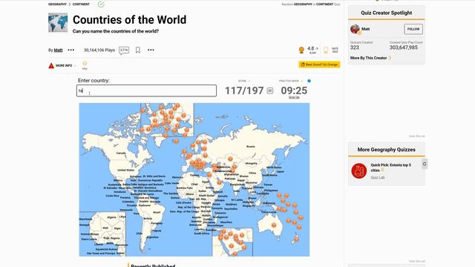This screenshot has height=267, width=475.
Task: Click the blue info icon by Practice Mode
Action: (x=309, y=81)
